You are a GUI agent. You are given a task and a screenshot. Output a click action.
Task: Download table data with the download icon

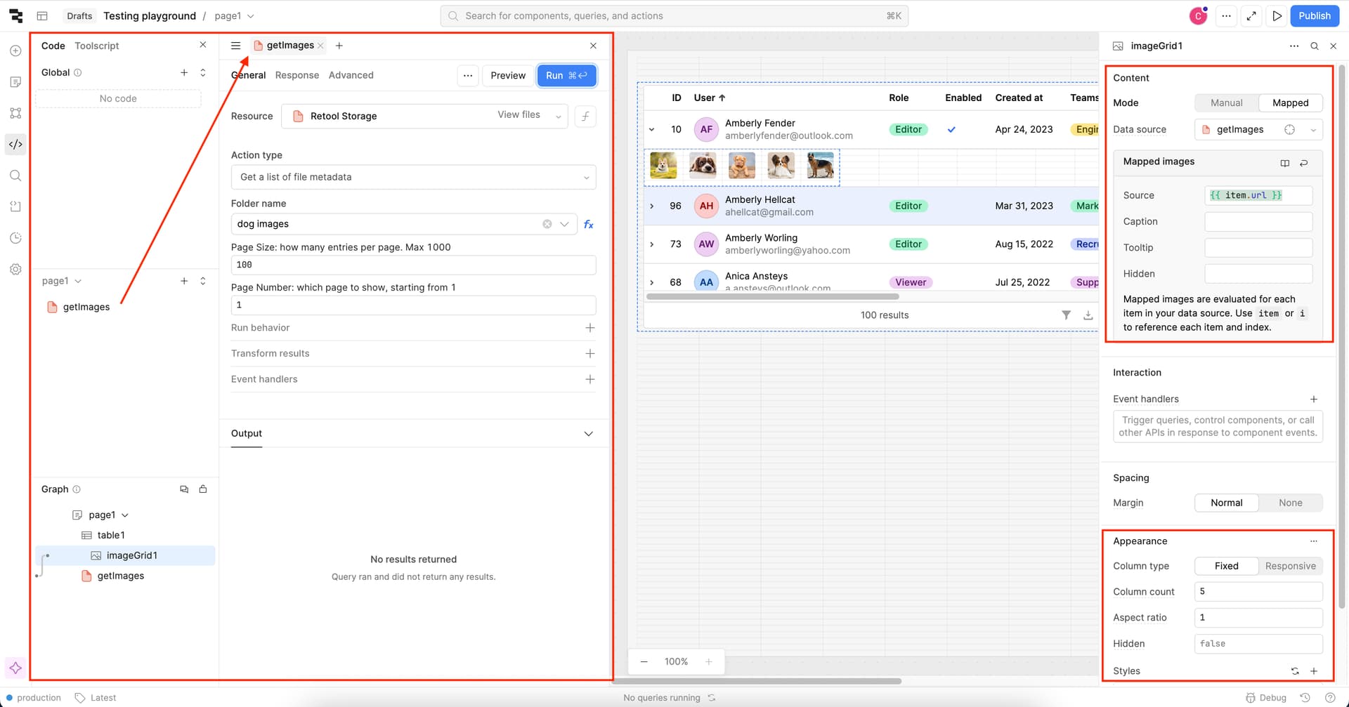1088,315
